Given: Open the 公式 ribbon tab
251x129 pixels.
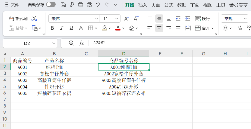Looking at the screenshot, I should pos(169,5).
